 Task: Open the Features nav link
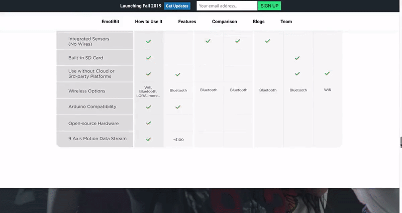[x=187, y=22]
